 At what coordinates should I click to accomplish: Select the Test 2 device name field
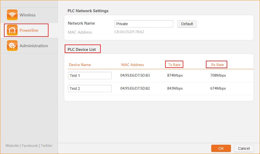click(x=90, y=89)
